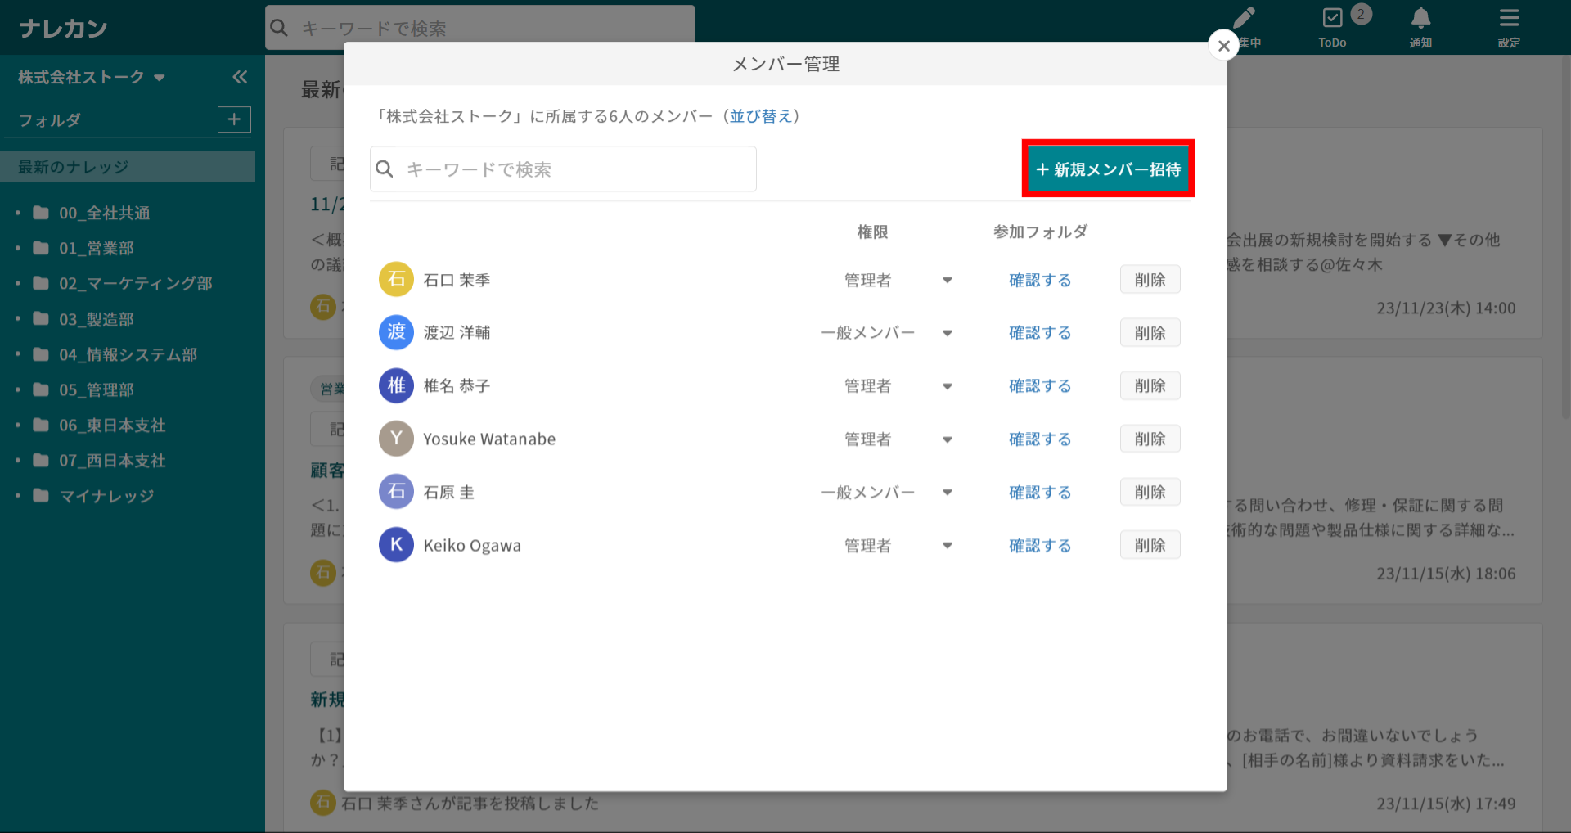Open the マイナレッジ folder
The width and height of the screenshot is (1571, 833).
[106, 496]
